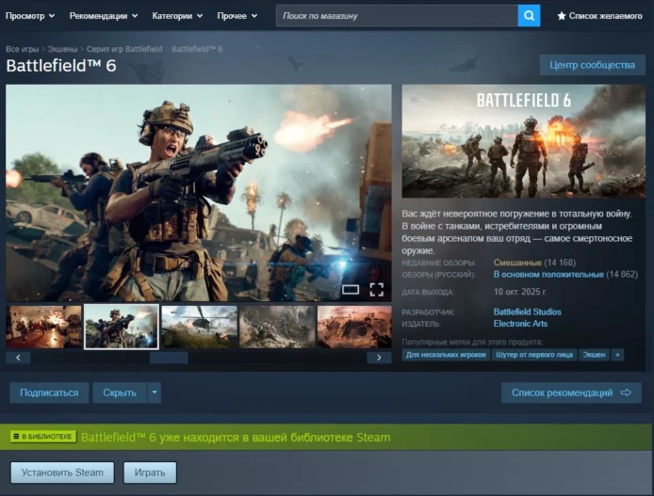
Task: Open Список рекомендаций
Action: click(x=571, y=392)
